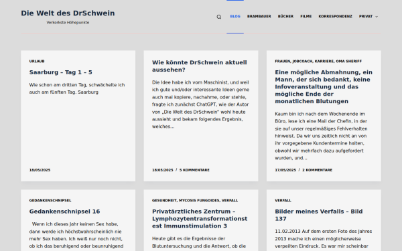Viewport: 402px width, 251px height.
Task: Click the excerpt starting 11.02.2013 Auf dem
Action: (324, 239)
